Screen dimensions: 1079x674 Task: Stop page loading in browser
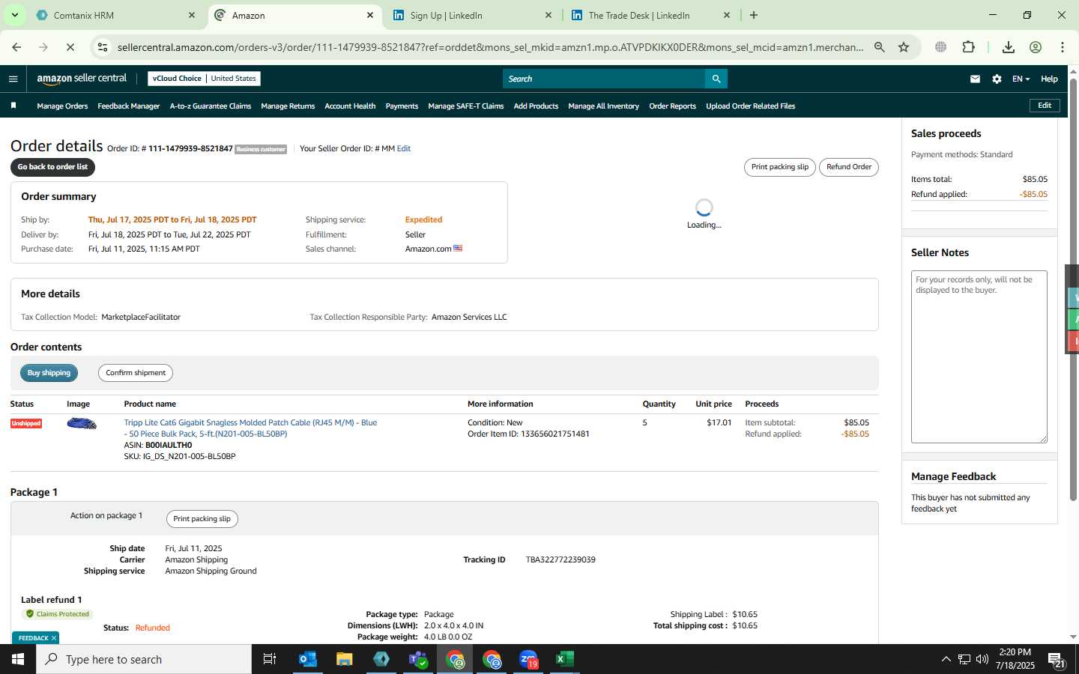pos(70,47)
